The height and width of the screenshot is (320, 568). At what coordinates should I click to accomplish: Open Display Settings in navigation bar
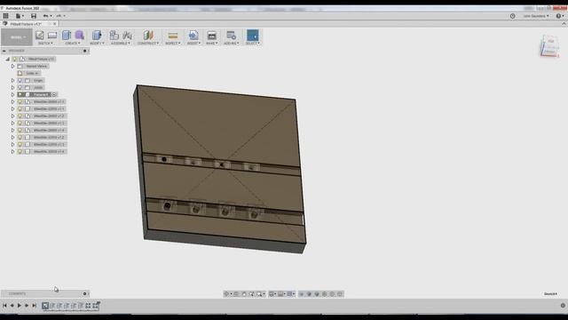click(x=272, y=294)
